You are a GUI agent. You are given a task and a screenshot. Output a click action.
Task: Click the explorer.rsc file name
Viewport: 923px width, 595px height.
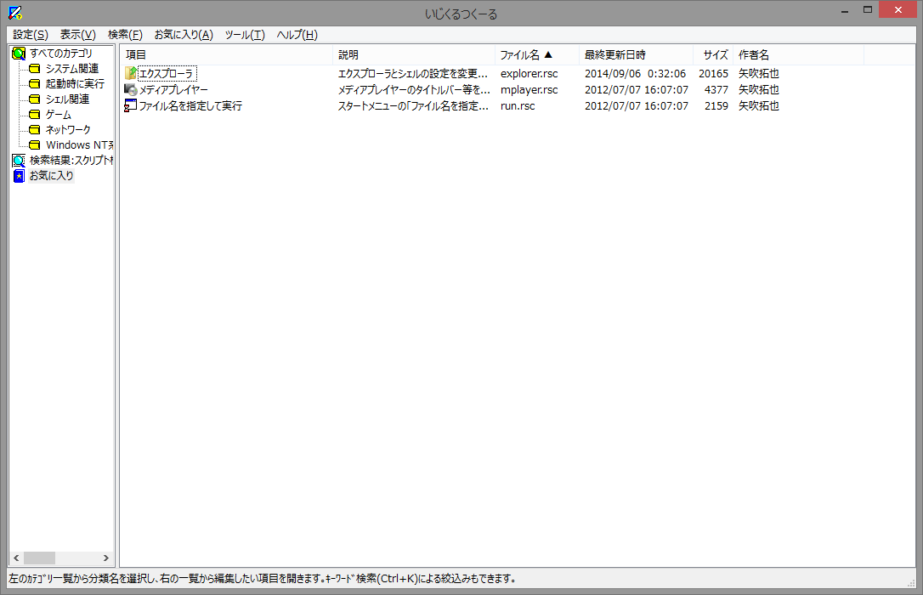(529, 74)
